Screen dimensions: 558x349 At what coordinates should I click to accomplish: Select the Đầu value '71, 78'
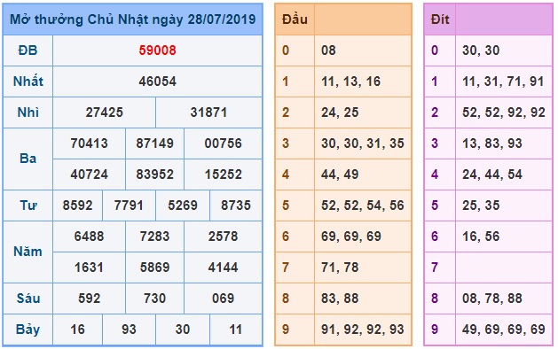[340, 268]
